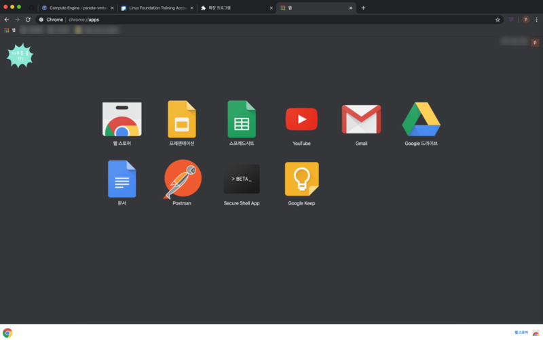543x340 pixels.
Task: Click the profile avatar in the toolbar
Action: [x=525, y=20]
